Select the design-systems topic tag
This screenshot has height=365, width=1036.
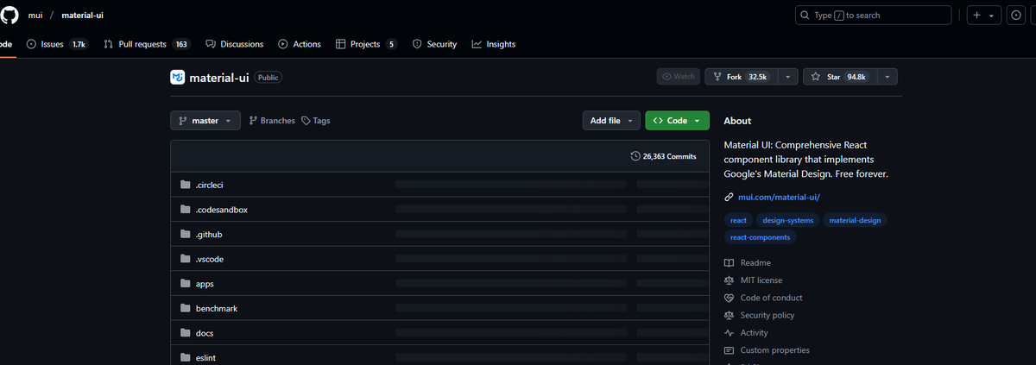pyautogui.click(x=788, y=220)
